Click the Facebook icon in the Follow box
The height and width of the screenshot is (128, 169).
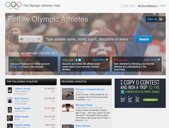click(76, 60)
